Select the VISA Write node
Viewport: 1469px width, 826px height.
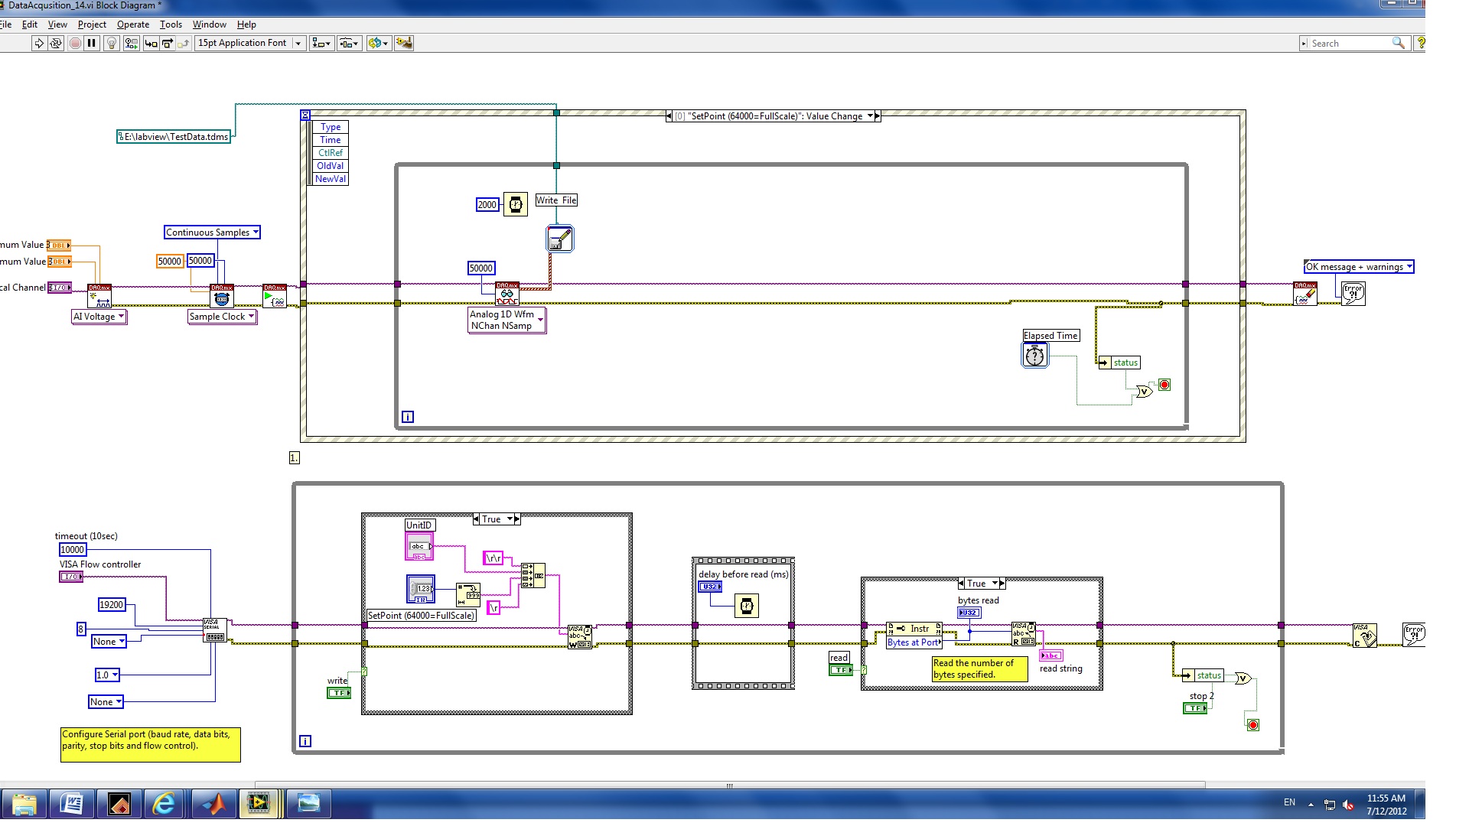pyautogui.click(x=579, y=637)
